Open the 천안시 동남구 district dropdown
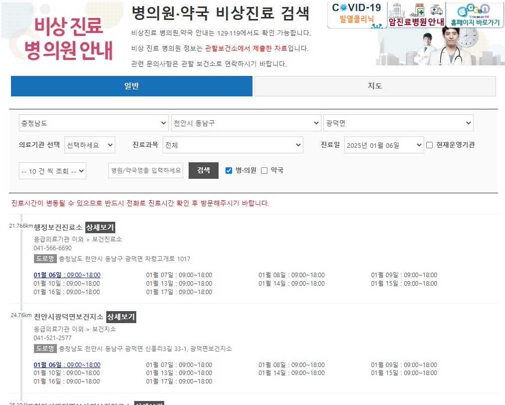505x405 pixels. tap(246, 123)
